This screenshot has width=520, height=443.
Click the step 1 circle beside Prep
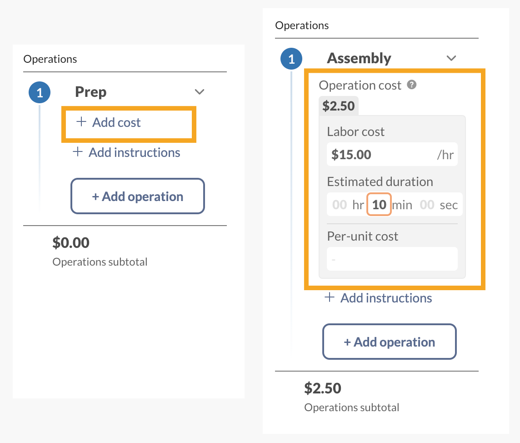[40, 92]
